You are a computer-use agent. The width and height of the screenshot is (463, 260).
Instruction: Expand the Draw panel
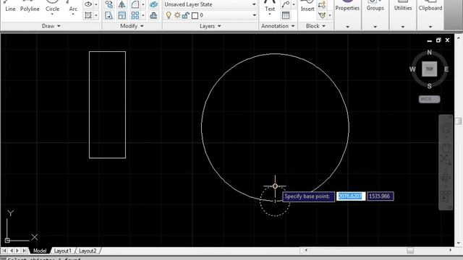(51, 26)
